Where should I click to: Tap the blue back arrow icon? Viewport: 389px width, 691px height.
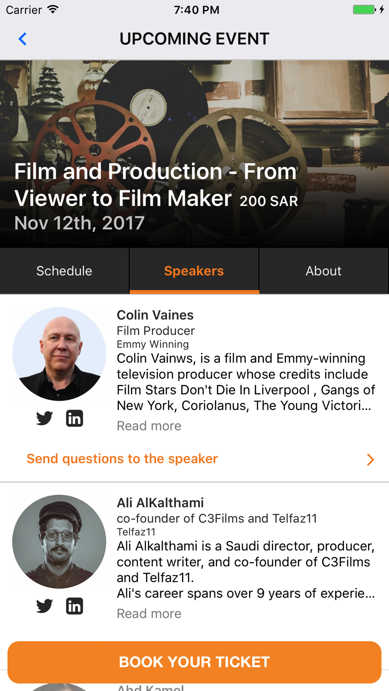23,39
